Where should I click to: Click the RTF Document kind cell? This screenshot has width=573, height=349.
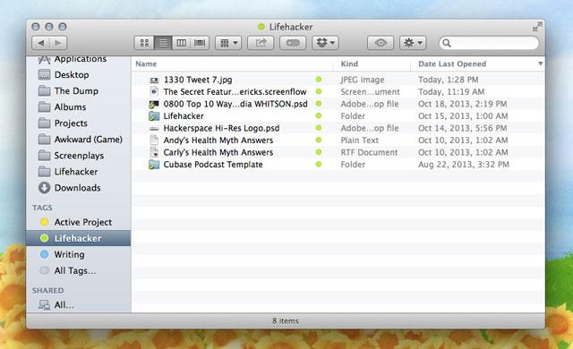coord(369,152)
